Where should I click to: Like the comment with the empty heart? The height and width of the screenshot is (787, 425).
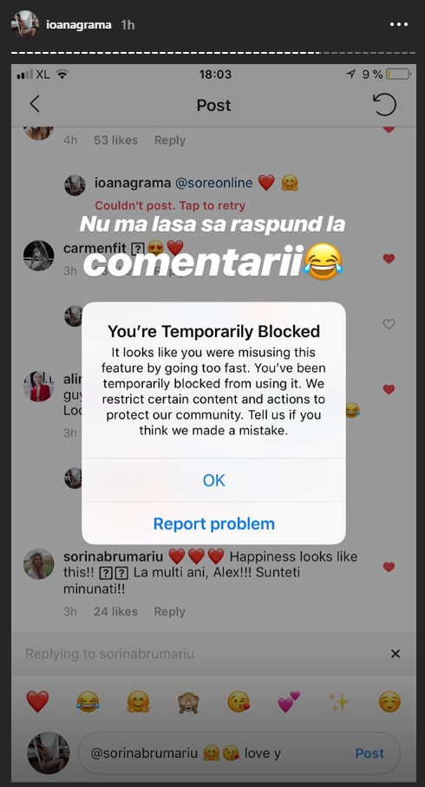[x=389, y=324]
